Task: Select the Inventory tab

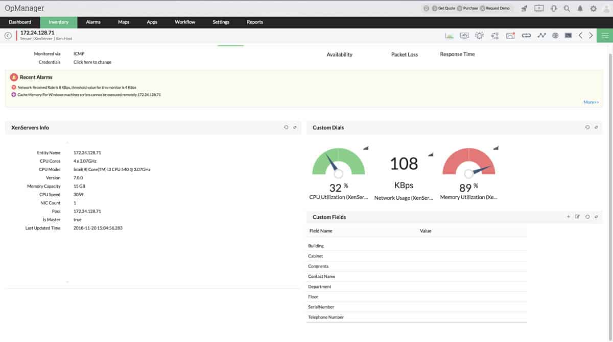Action: click(59, 22)
